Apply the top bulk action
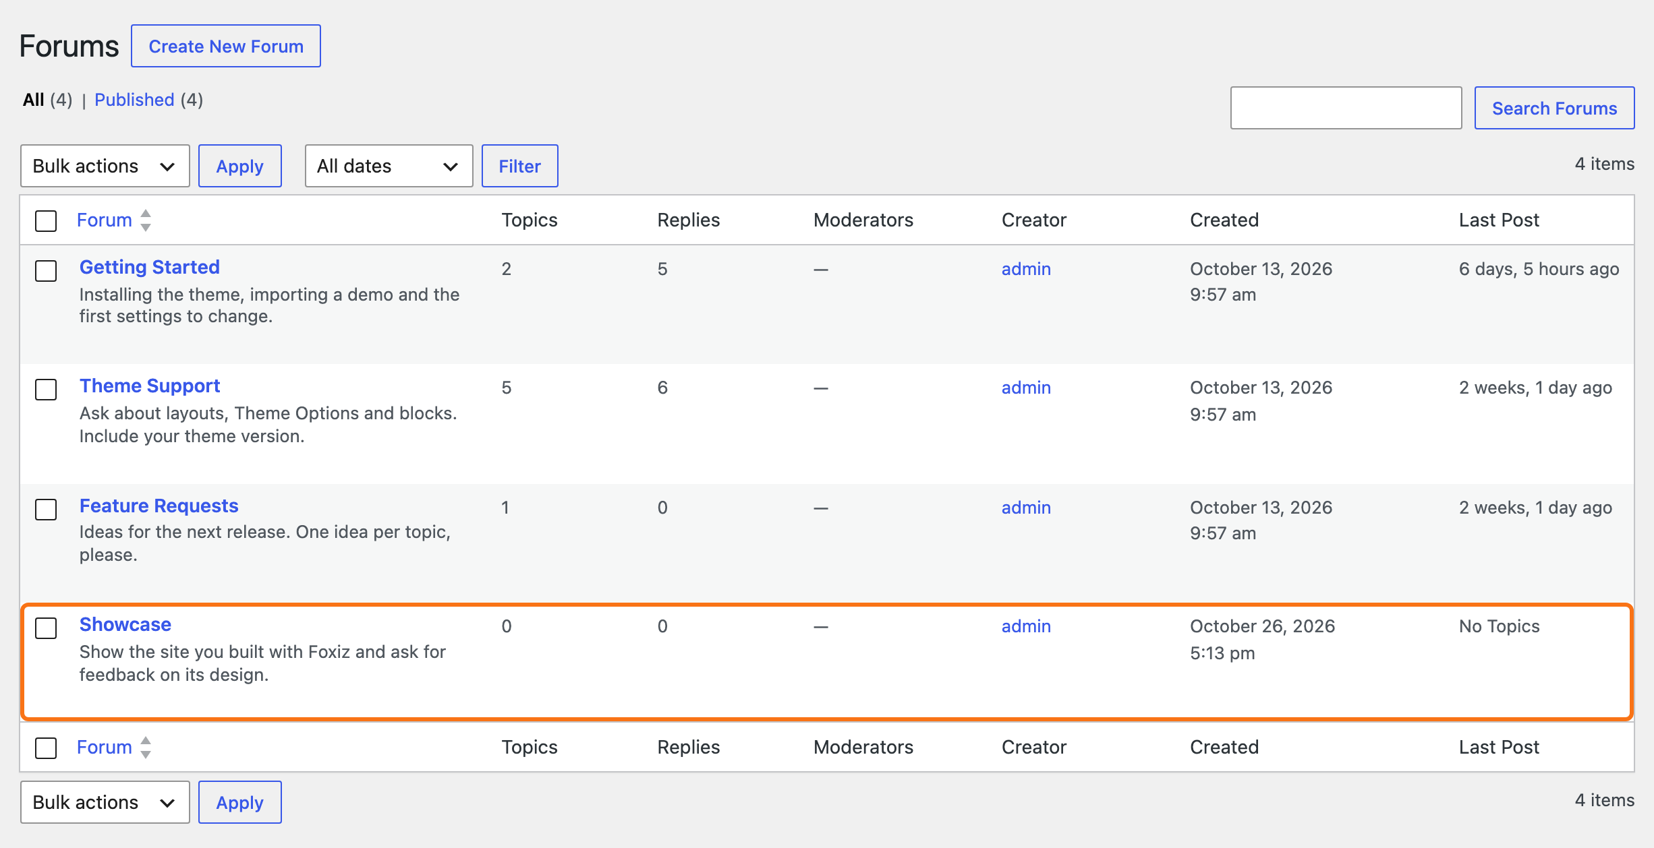 pyautogui.click(x=240, y=166)
